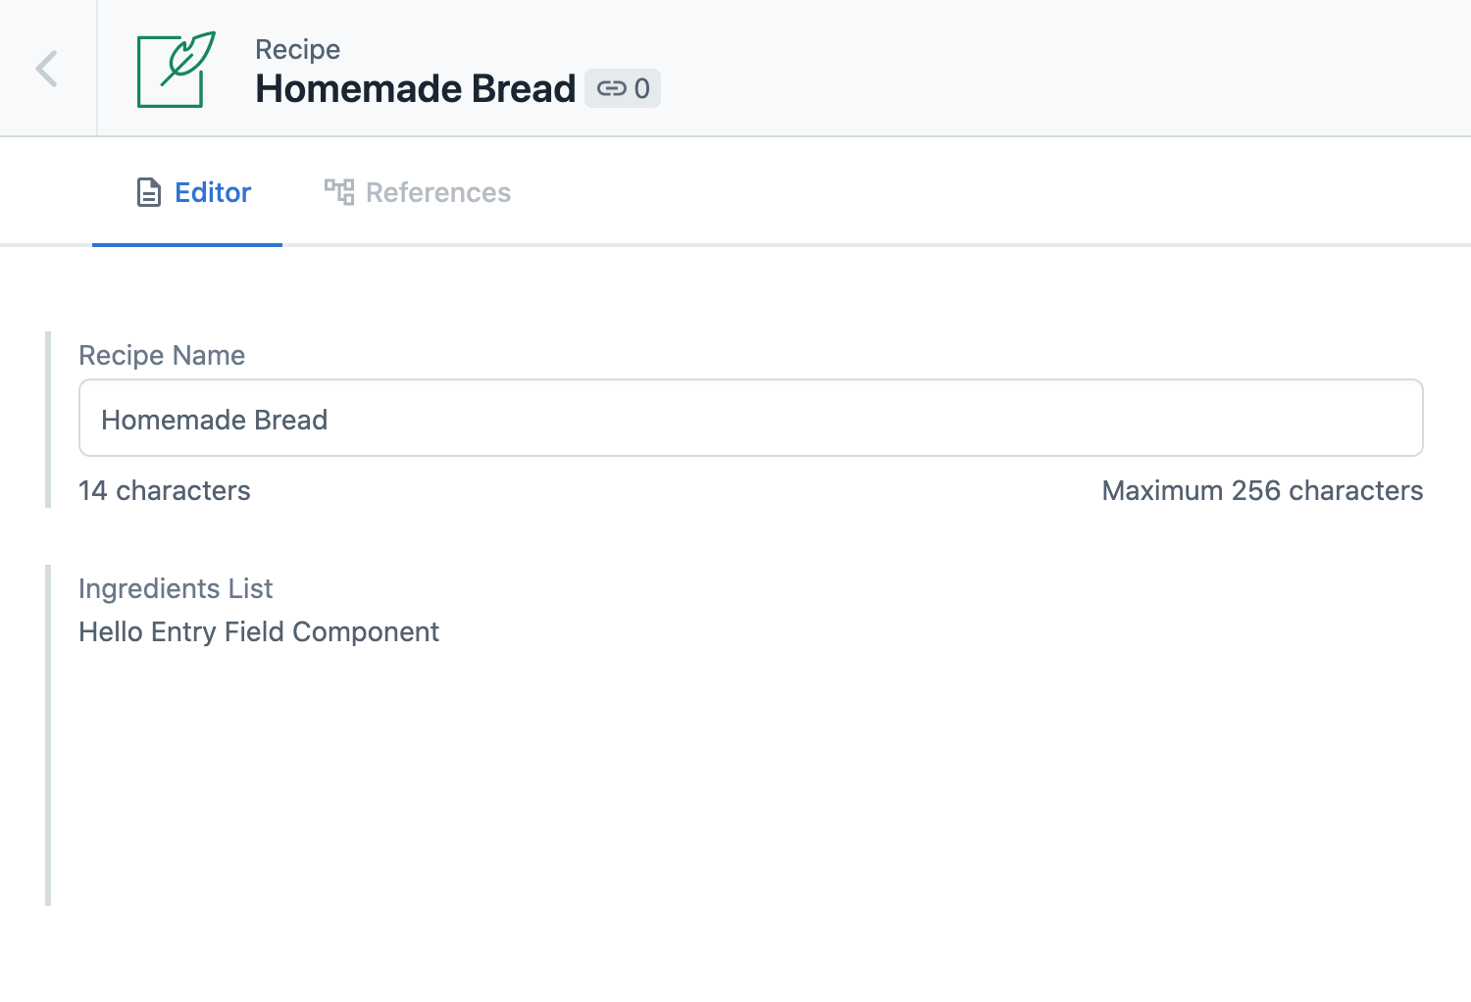Click the document icon on Editor tab
The height and width of the screenshot is (1002, 1471).
click(148, 192)
